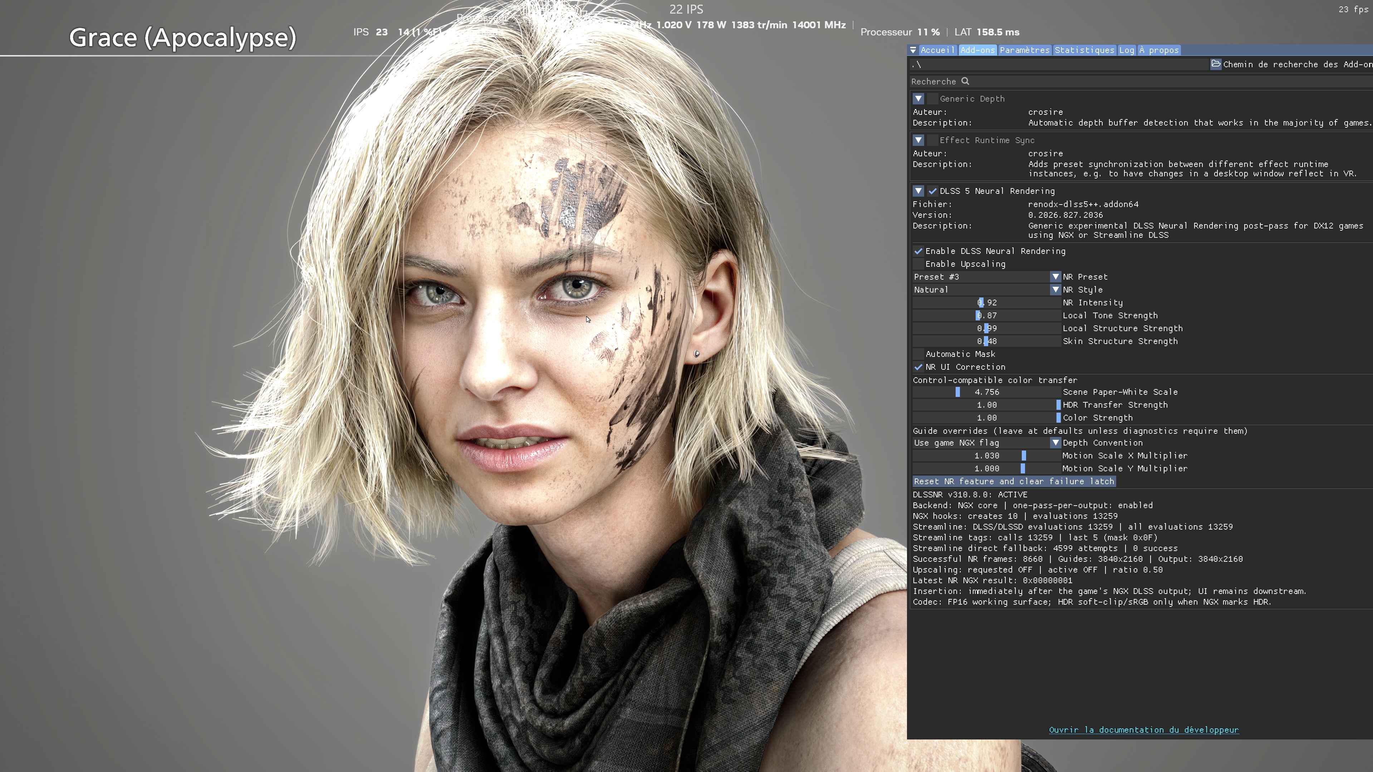This screenshot has height=772, width=1373.
Task: Uncheck NR UI Correction
Action: (x=918, y=367)
